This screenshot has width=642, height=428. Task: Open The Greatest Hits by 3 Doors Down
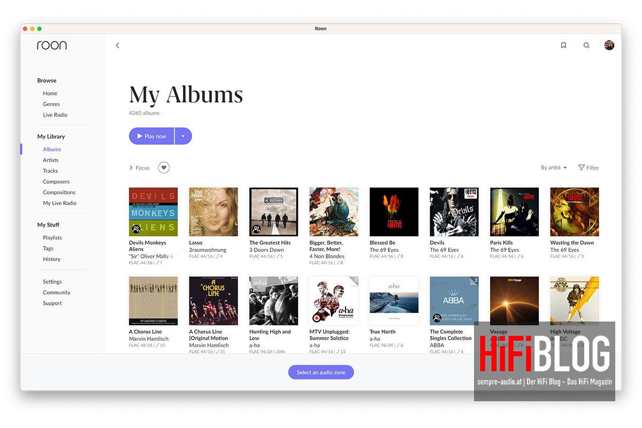(273, 211)
